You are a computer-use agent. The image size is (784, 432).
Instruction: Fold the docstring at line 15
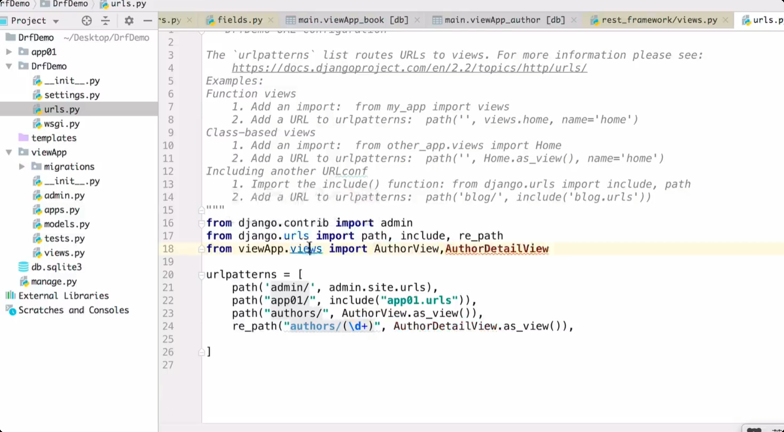click(202, 210)
